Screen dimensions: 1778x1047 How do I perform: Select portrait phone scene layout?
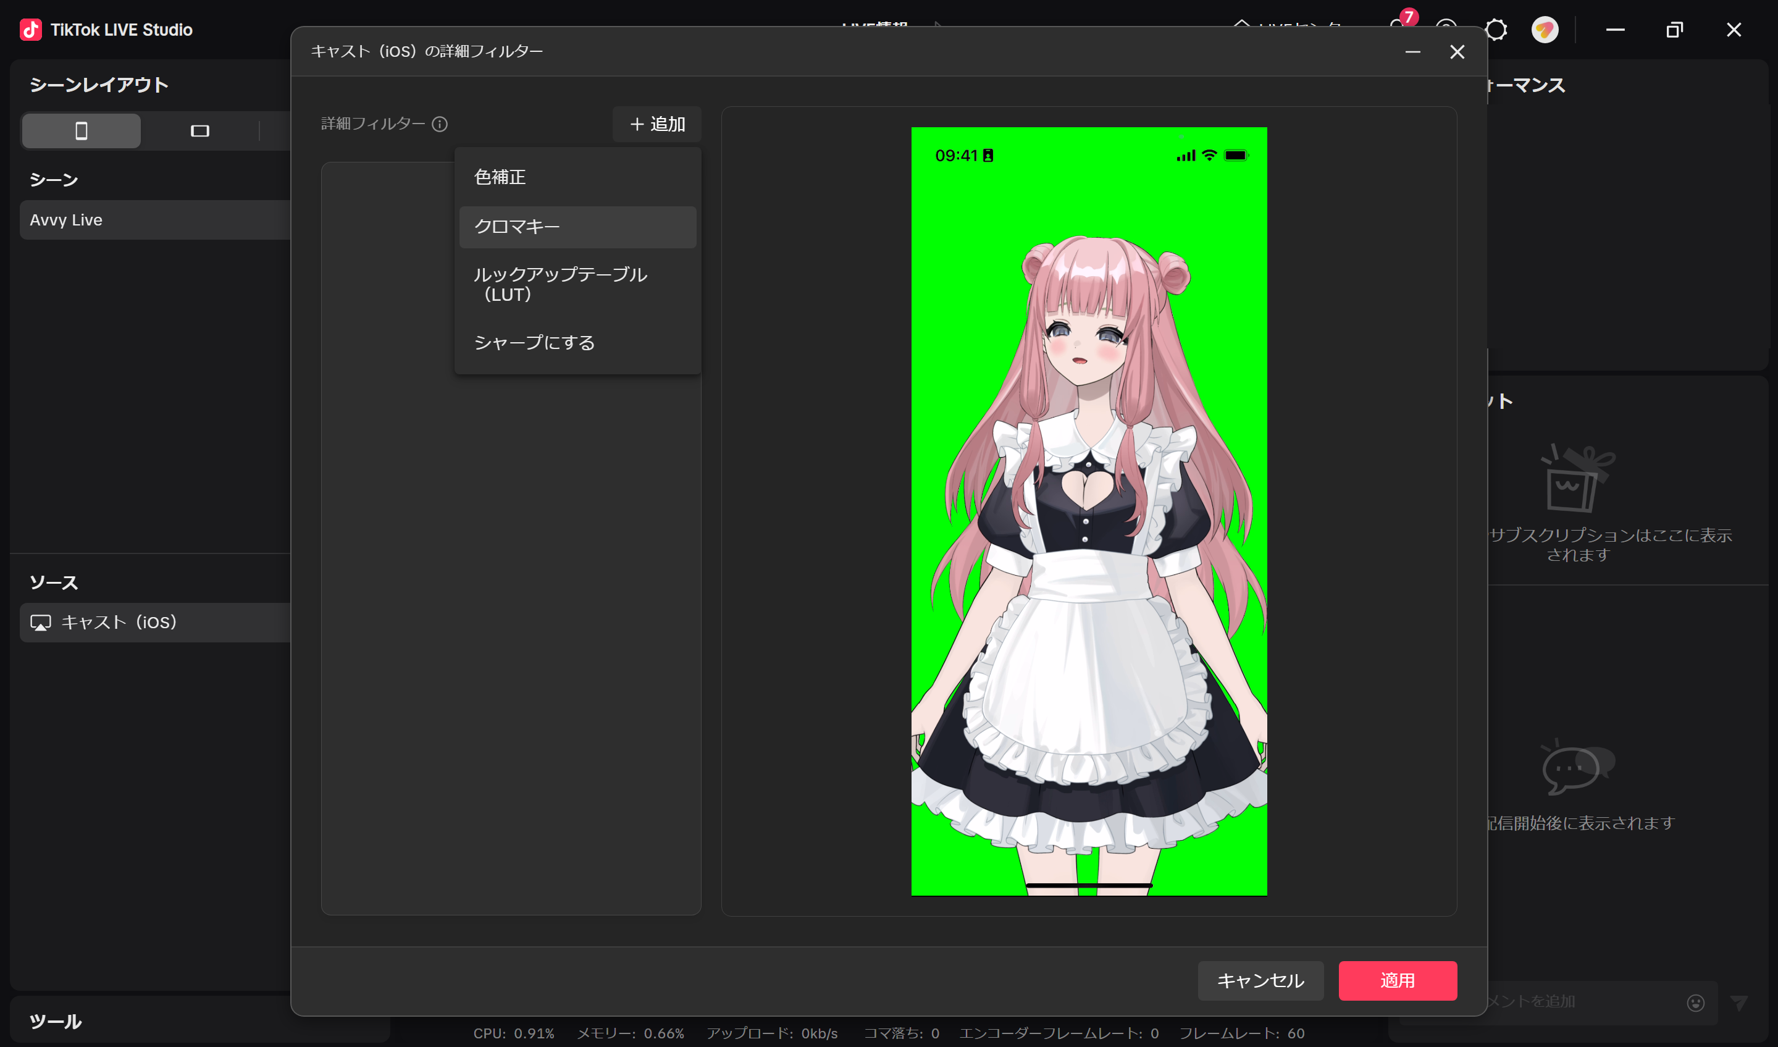81,130
